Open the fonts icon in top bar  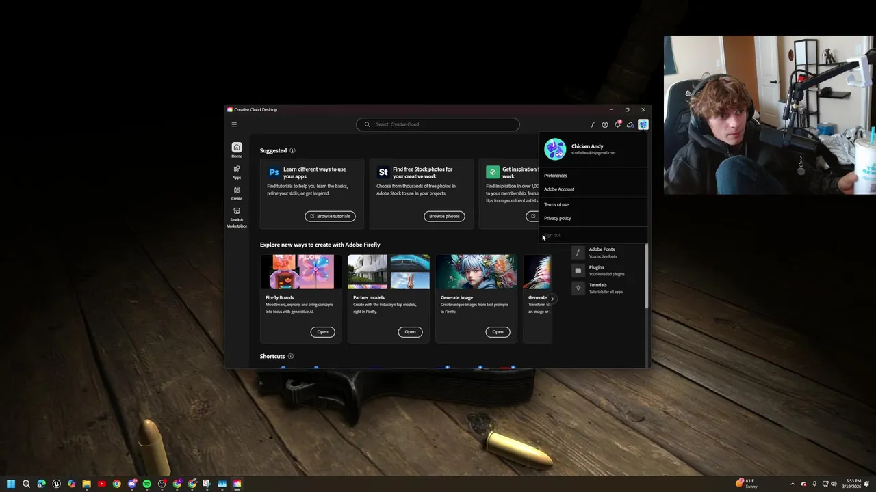593,124
